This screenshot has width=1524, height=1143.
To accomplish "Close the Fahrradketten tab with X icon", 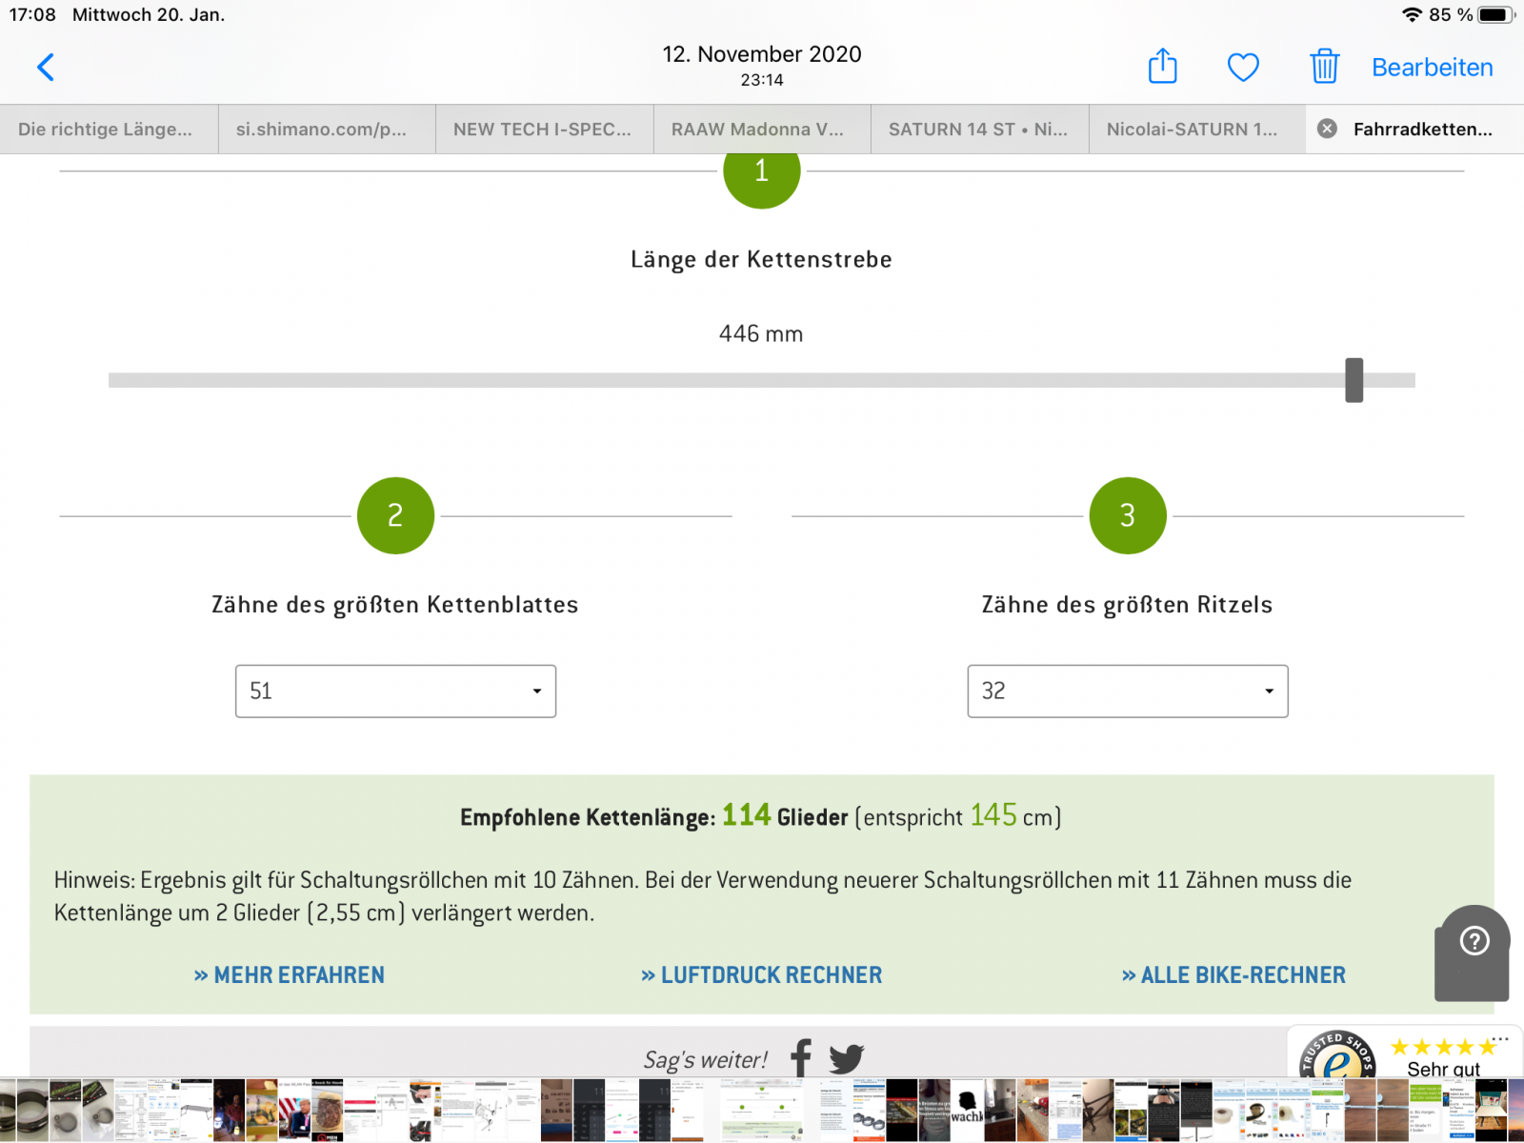I will click(1327, 129).
